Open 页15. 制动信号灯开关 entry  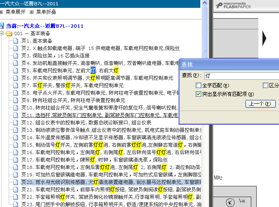point(111,145)
